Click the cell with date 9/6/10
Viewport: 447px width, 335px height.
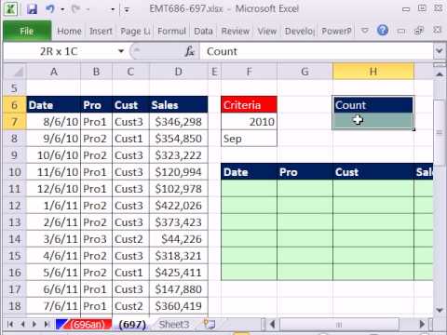point(54,139)
